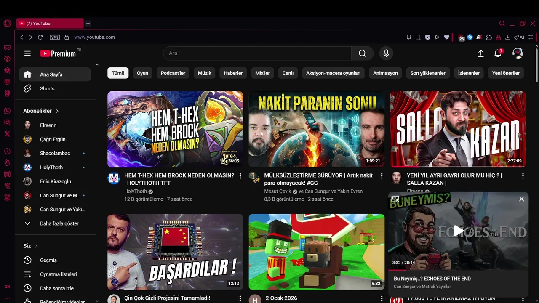
Task: Click the address bar URL www.youtube.com
Action: coord(94,37)
